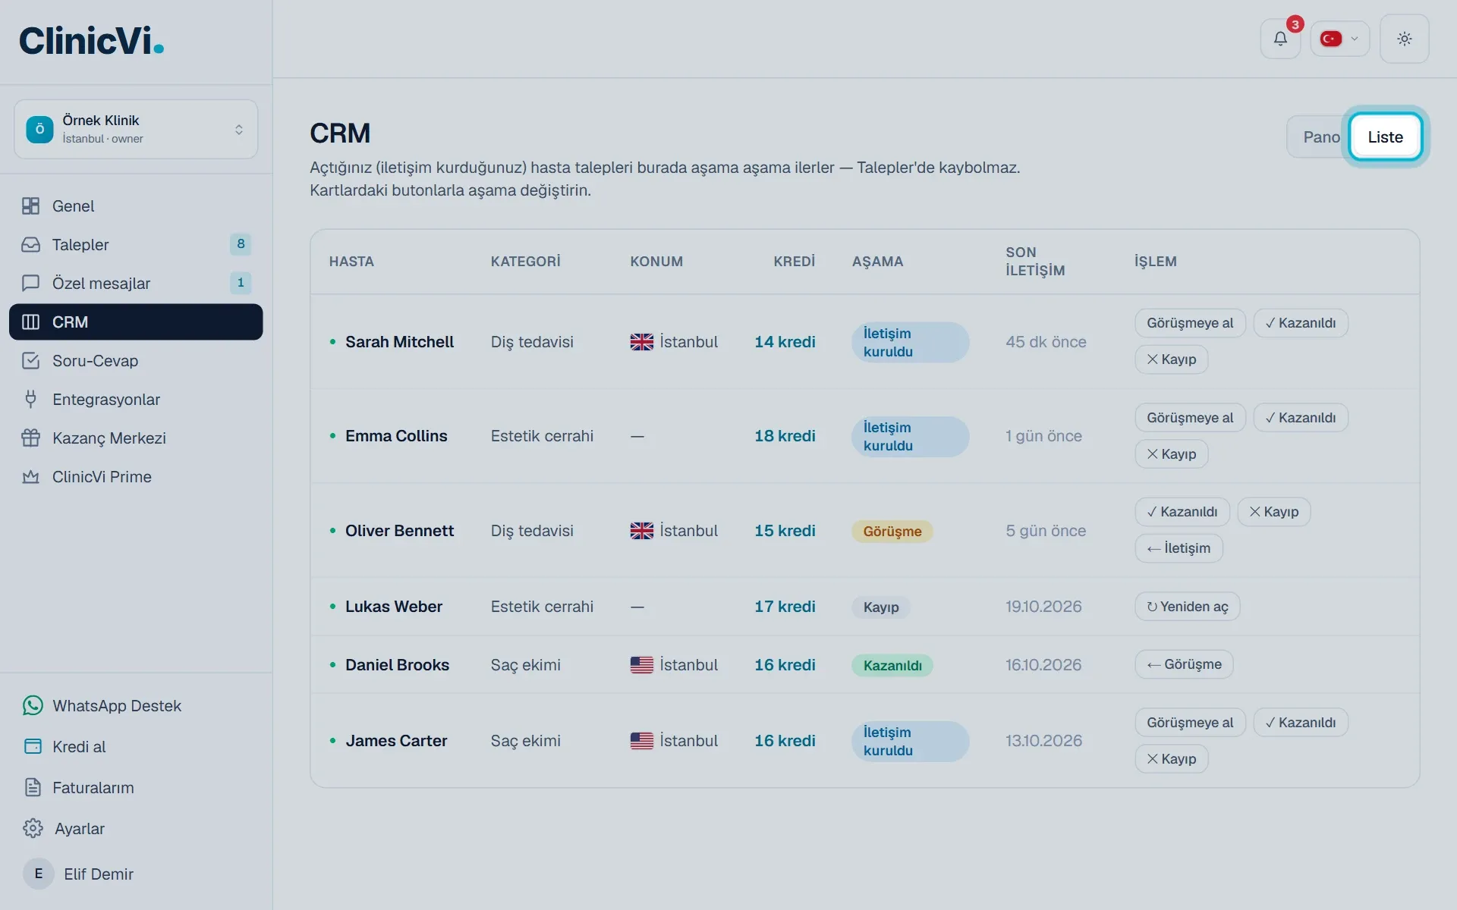Click the Kazanç Merkezi gift icon
This screenshot has width=1457, height=910.
[x=30, y=438]
